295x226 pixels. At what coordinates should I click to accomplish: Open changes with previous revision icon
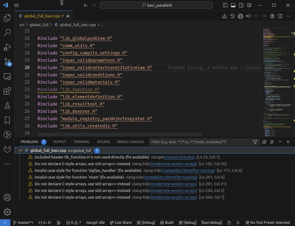(248, 16)
